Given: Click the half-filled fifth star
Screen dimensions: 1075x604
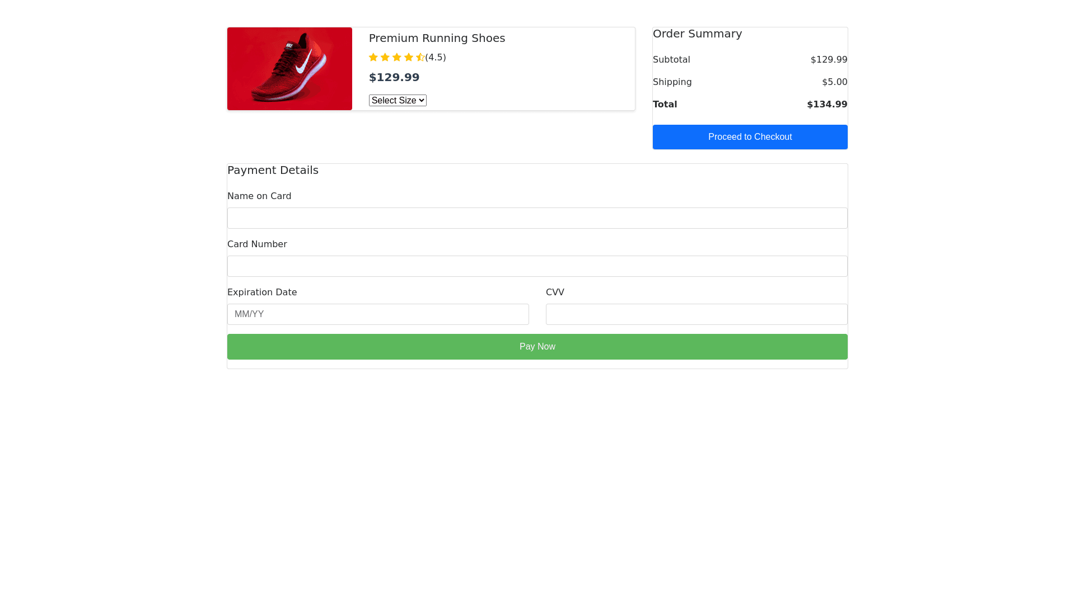Looking at the screenshot, I should 420,57.
